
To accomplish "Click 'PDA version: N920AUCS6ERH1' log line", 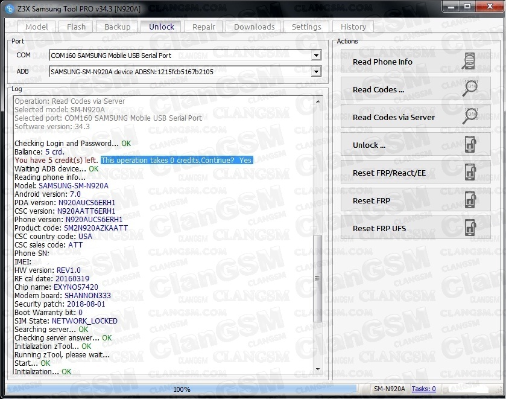I will [x=65, y=203].
